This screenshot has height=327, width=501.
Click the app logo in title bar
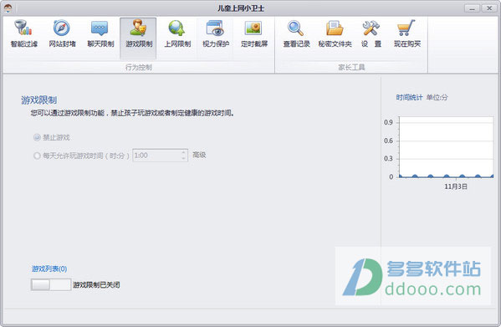point(8,8)
